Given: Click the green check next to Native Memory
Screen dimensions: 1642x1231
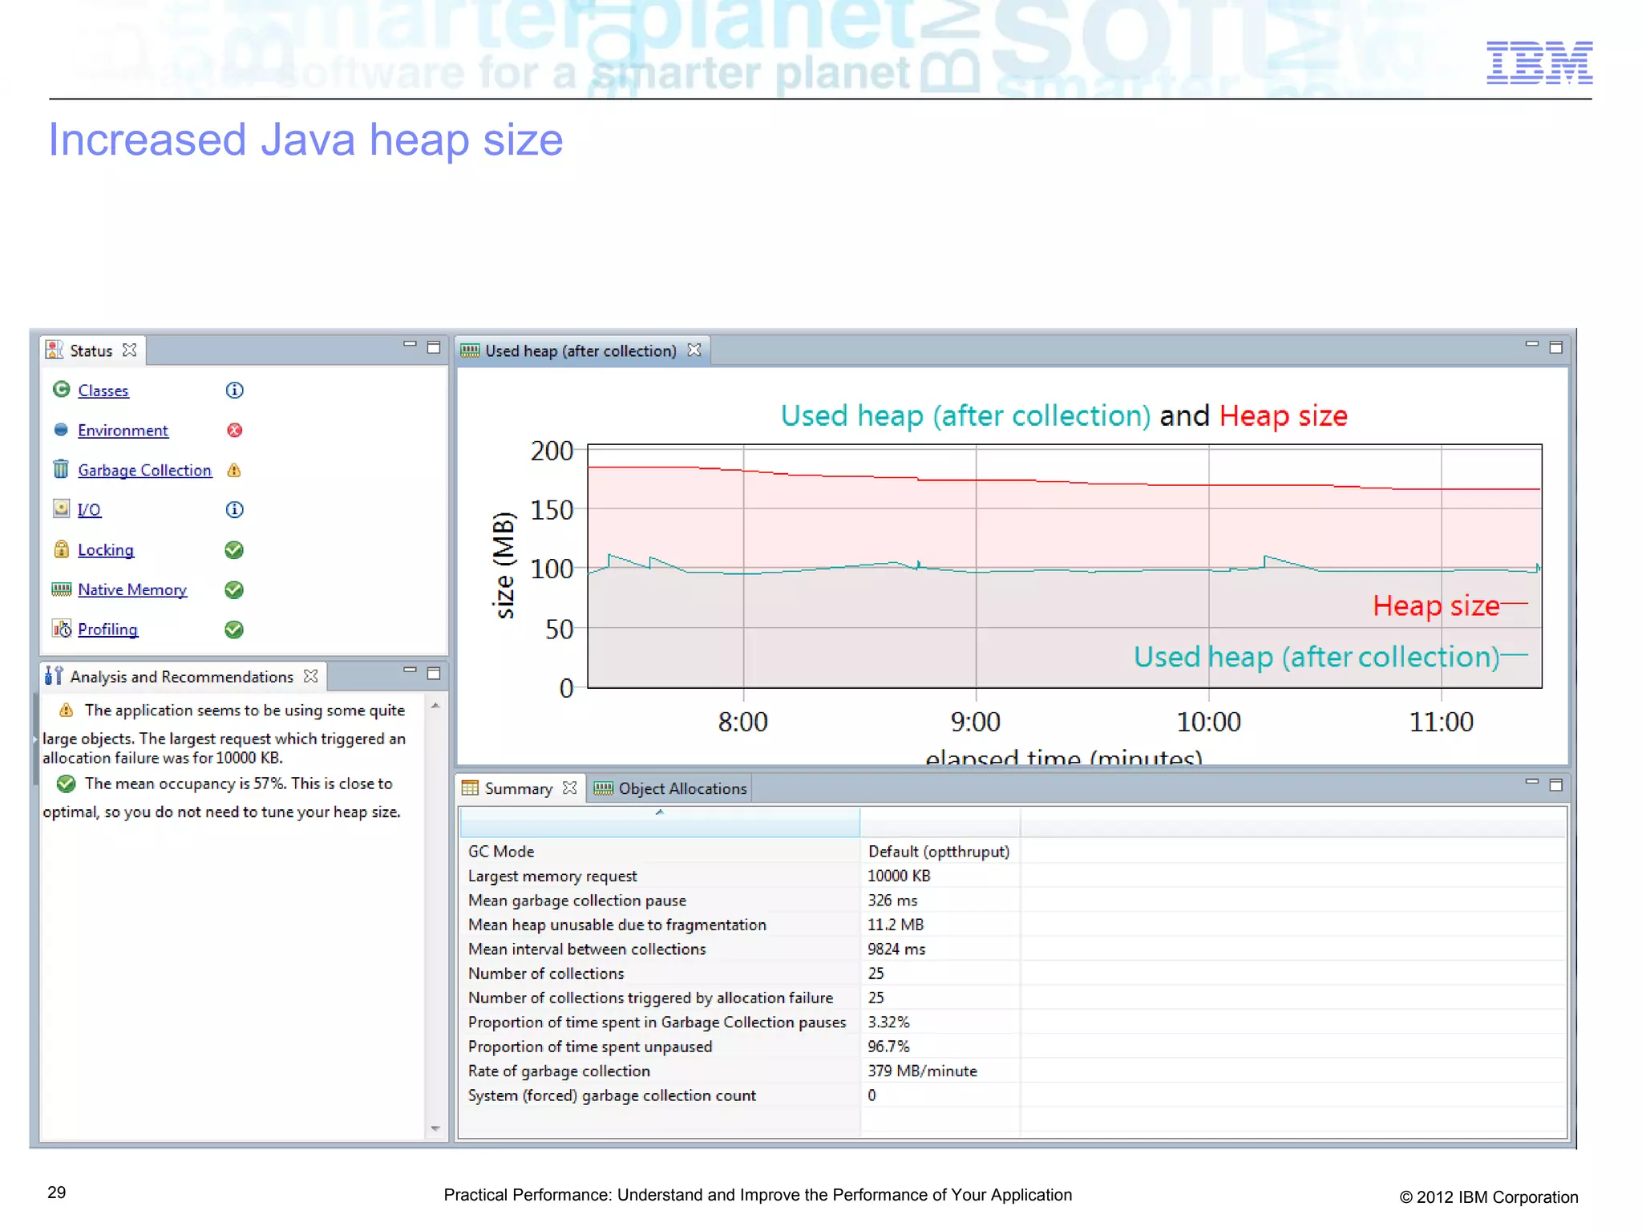Looking at the screenshot, I should [x=234, y=590].
